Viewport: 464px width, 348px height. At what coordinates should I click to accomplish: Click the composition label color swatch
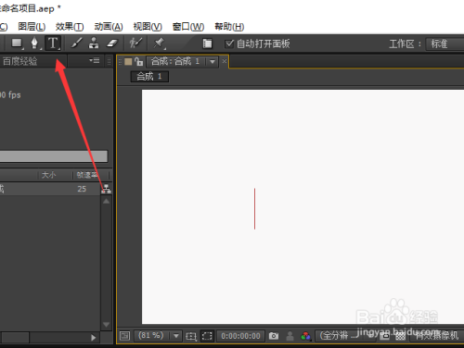coord(128,62)
